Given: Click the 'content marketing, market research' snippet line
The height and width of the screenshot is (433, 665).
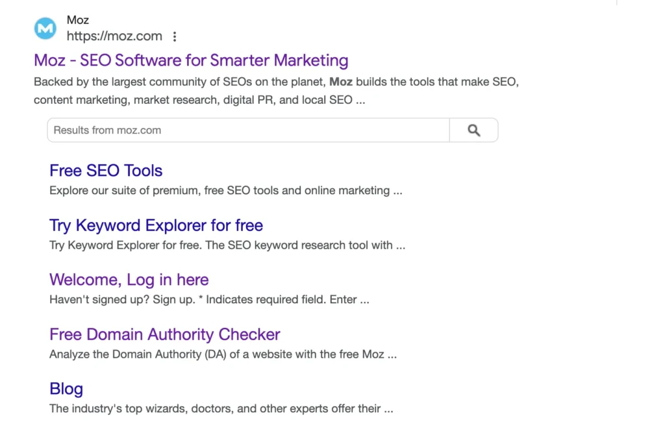Looking at the screenshot, I should 199,100.
